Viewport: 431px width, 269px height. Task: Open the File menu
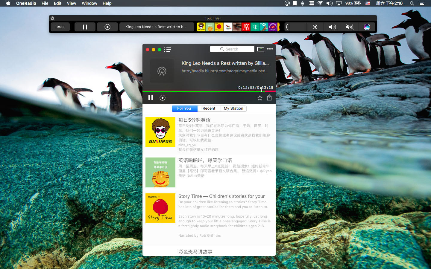[x=45, y=3]
